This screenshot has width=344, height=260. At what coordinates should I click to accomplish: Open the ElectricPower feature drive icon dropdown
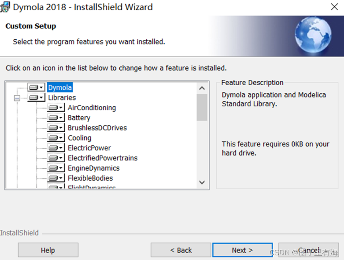(56, 148)
